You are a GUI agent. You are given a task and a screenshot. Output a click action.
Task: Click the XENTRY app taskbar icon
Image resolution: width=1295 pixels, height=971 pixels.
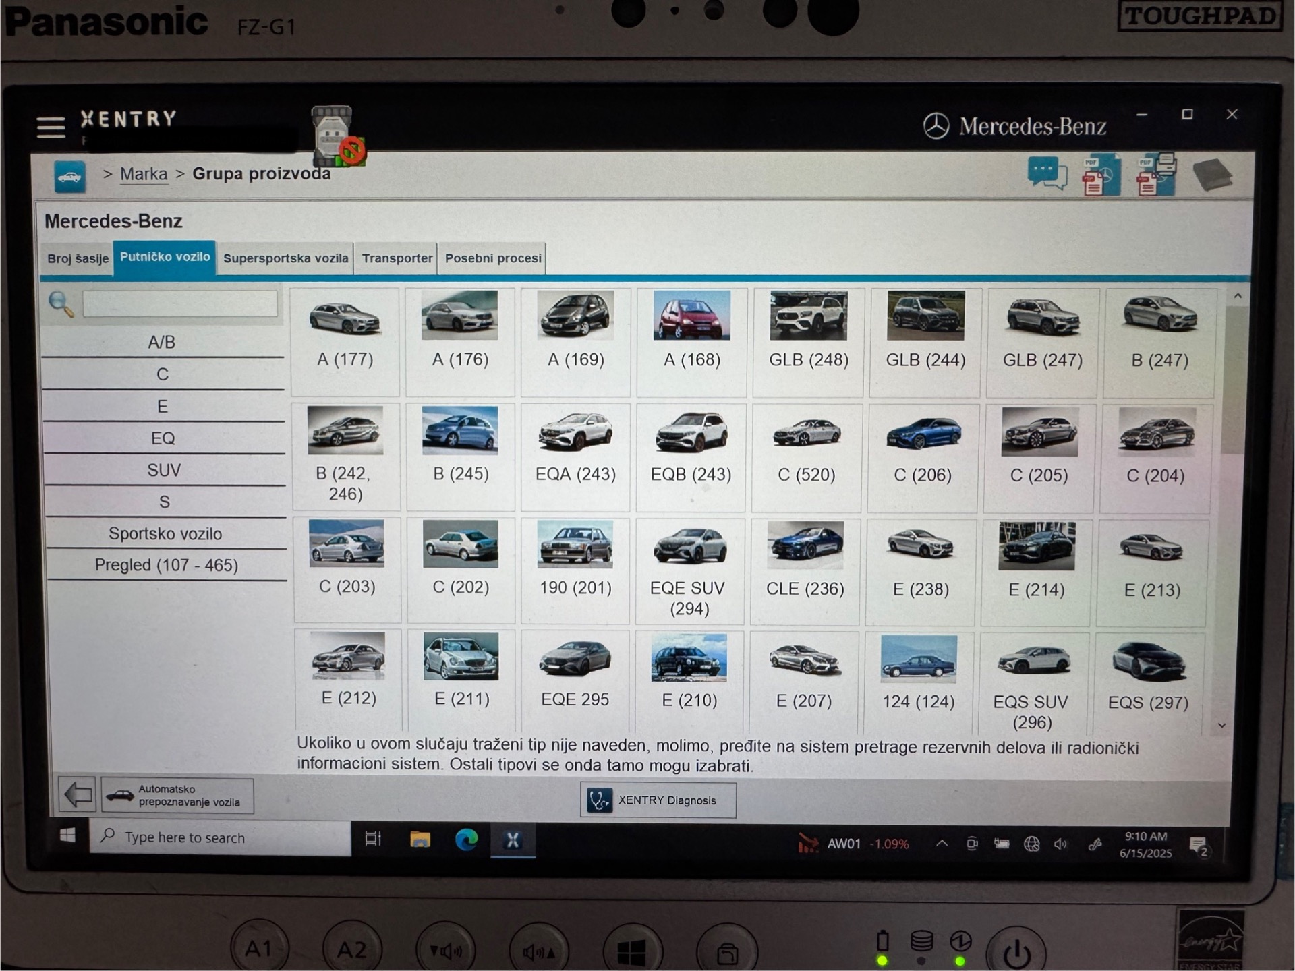pos(513,840)
